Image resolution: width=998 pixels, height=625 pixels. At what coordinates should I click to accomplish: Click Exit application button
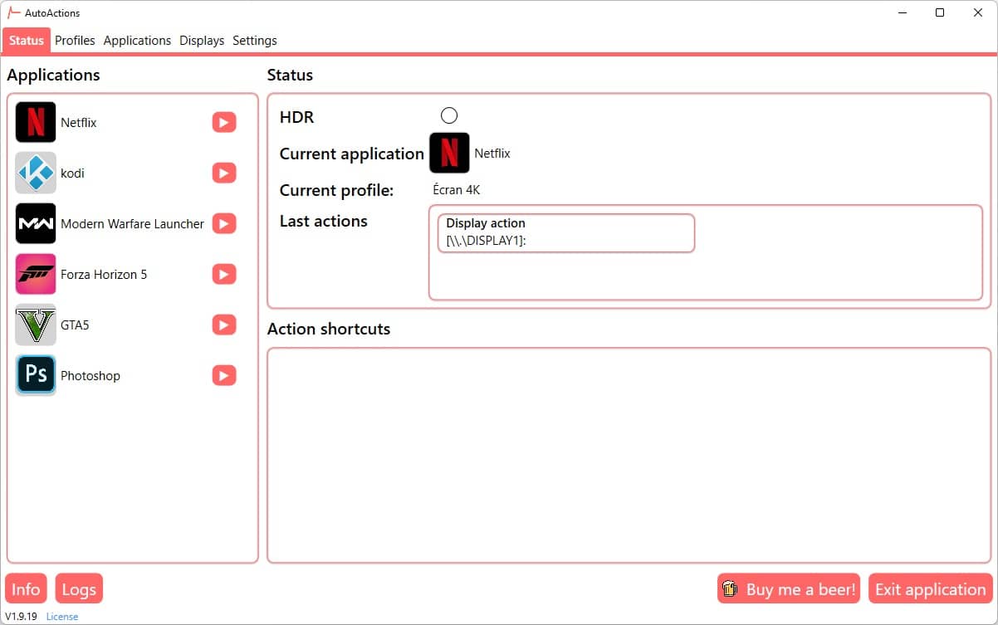pyautogui.click(x=931, y=589)
